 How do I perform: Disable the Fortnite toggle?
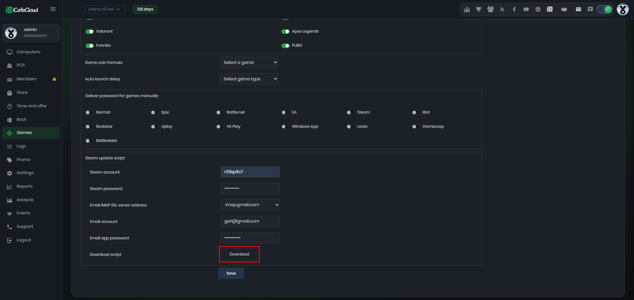click(89, 46)
